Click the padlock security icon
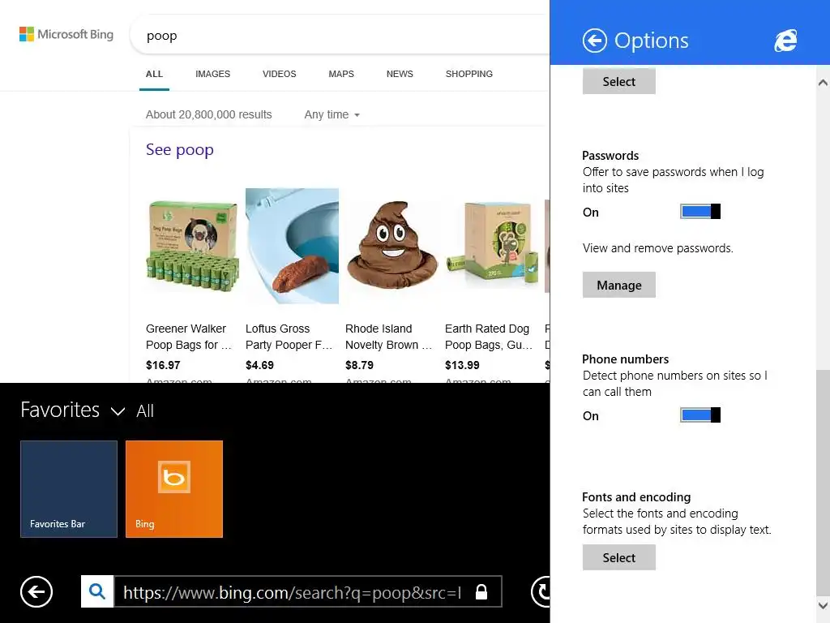 (x=481, y=591)
